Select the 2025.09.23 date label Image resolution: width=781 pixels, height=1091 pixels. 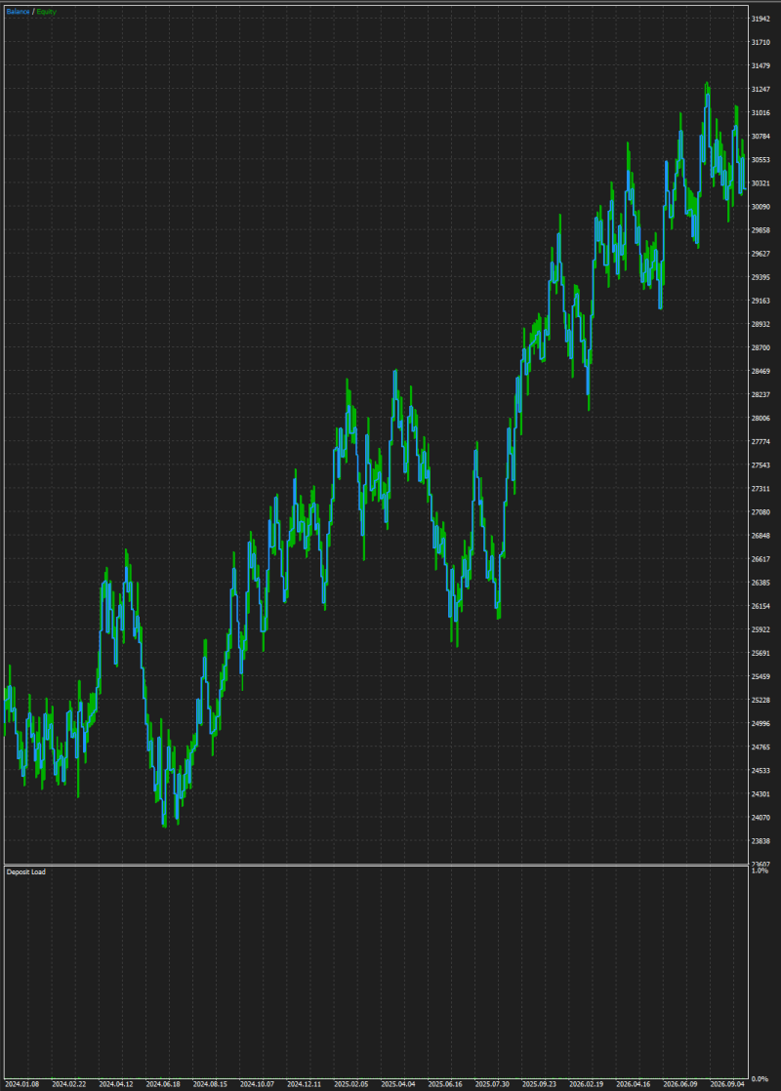540,1084
